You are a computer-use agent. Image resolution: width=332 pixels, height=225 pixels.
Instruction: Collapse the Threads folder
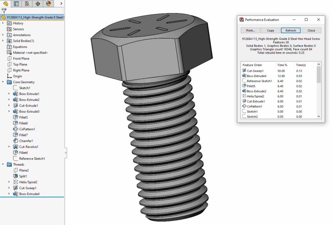click(3, 165)
